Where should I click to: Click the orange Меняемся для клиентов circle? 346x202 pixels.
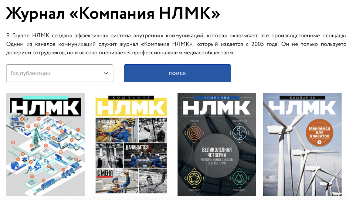[x=319, y=133]
